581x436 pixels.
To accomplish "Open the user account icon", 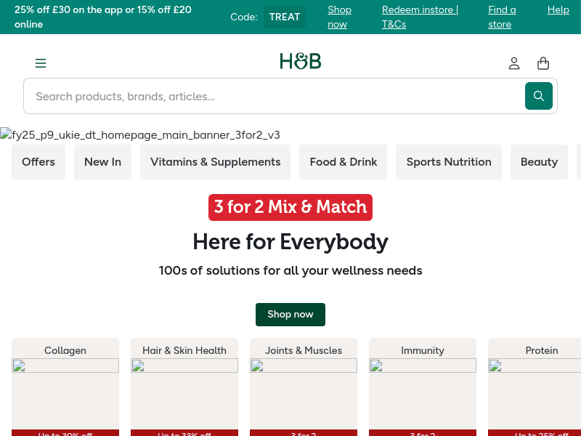I will [514, 63].
